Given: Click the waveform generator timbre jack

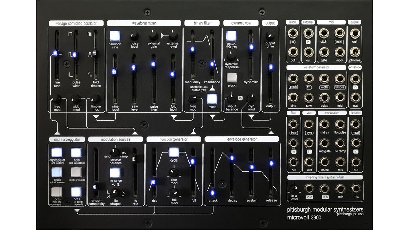Looking at the screenshot, I should coord(339,79).
